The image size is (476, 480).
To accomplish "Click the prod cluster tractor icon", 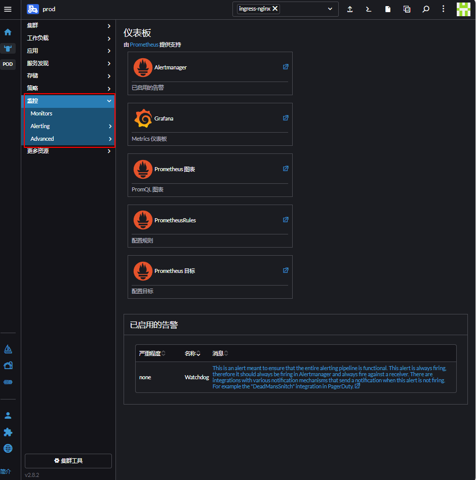I will (33, 9).
